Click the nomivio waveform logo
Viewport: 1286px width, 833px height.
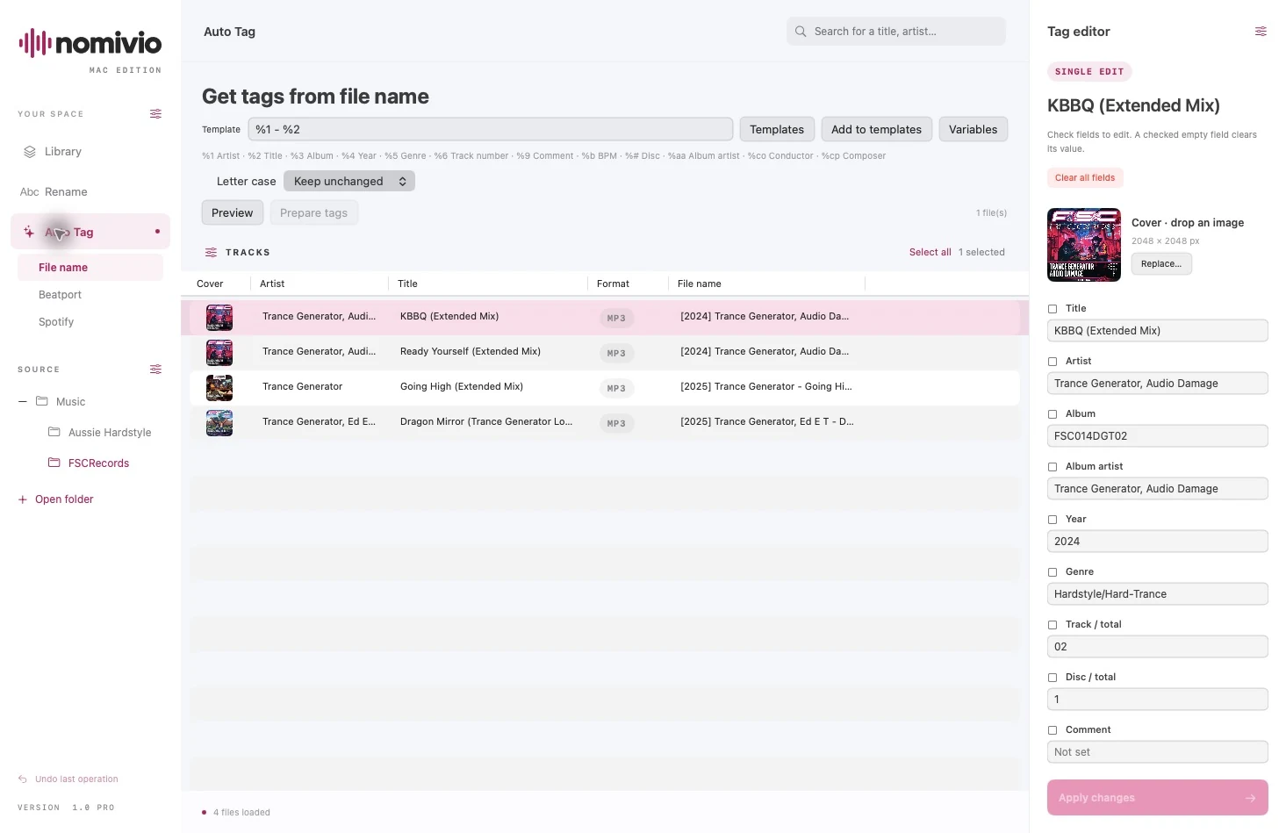[35, 43]
